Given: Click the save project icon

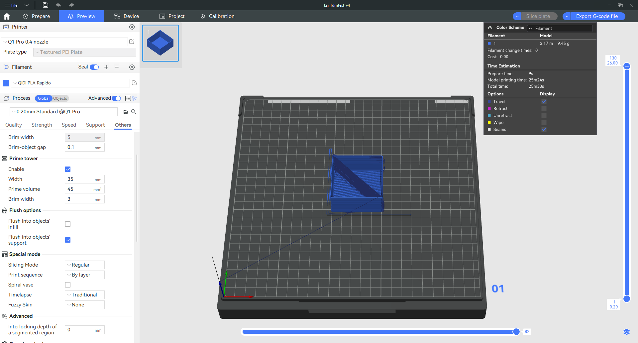Looking at the screenshot, I should [46, 5].
